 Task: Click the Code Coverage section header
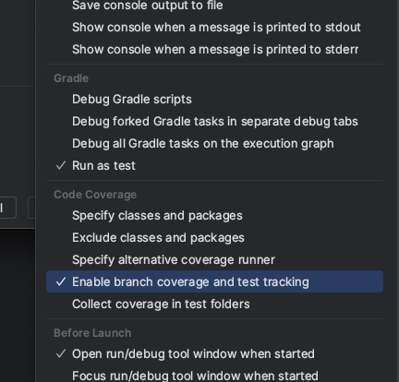(95, 195)
